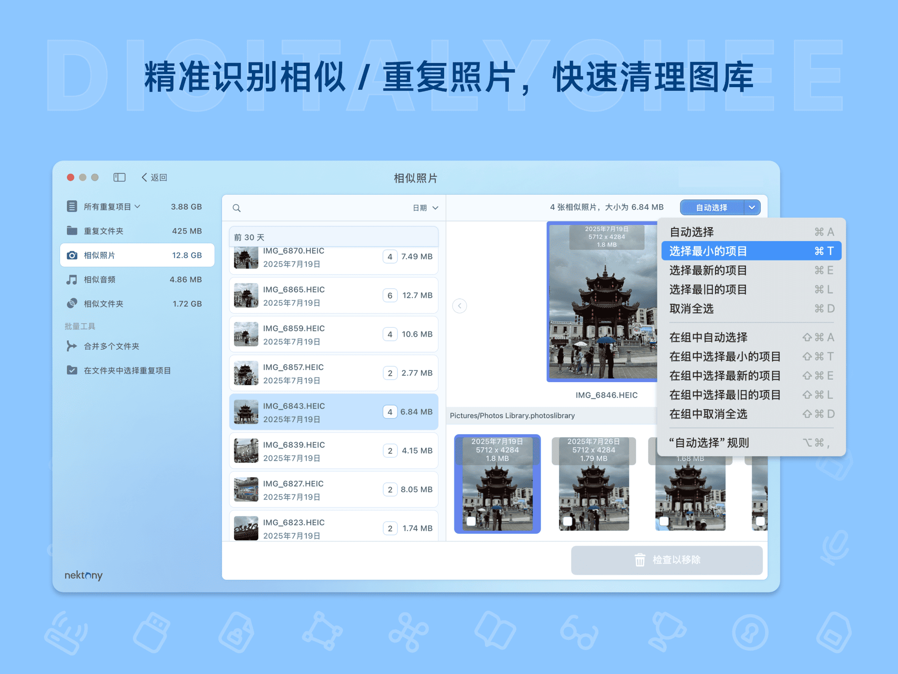Select the 在文件夹中选择重复项目 checklist icon

72,370
